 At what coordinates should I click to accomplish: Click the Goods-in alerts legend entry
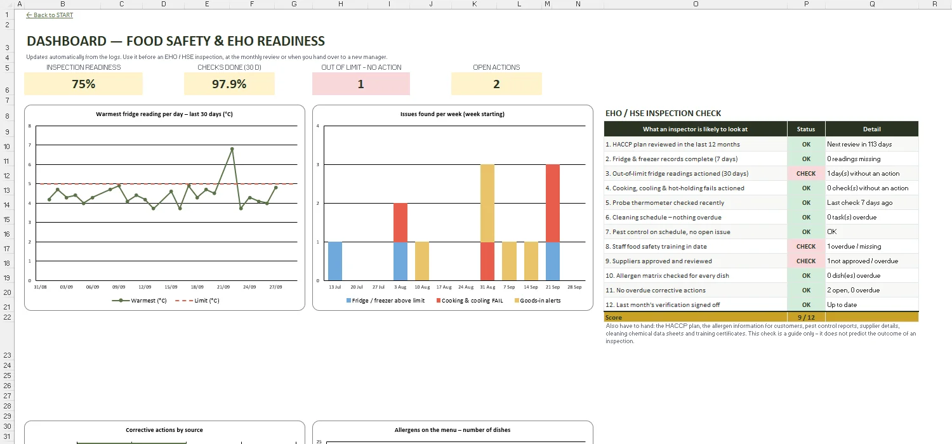(x=537, y=301)
